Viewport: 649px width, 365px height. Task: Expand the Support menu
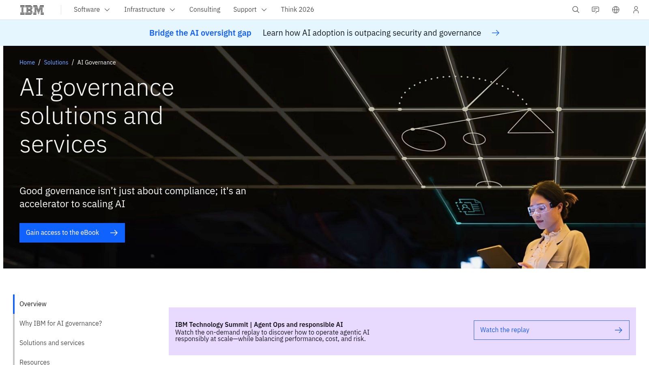point(250,9)
